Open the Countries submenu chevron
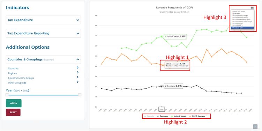The image size is (262, 131). coord(78,67)
